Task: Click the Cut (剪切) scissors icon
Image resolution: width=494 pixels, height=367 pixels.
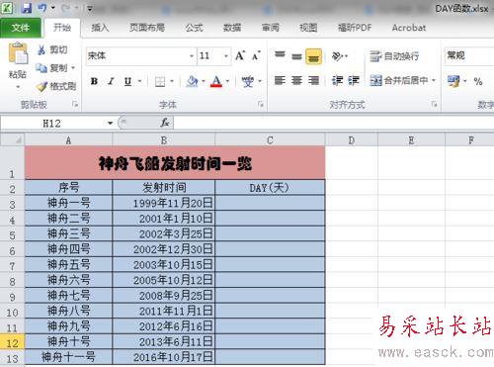Action: pos(41,50)
